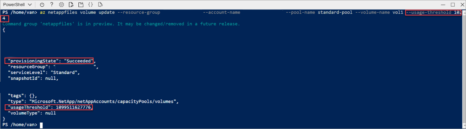Click the 'az' command text

pos(43,12)
